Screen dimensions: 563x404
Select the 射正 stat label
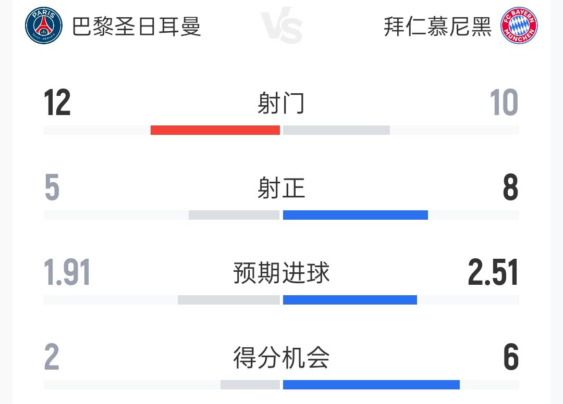[281, 187]
